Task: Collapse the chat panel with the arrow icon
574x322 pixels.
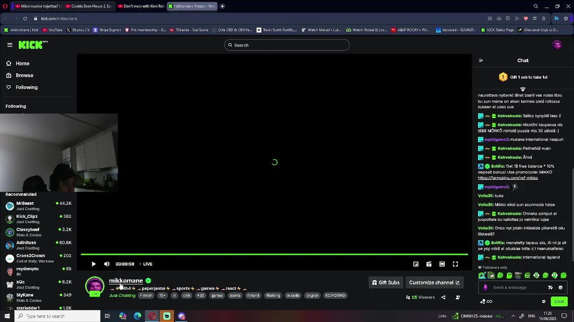Action: [x=481, y=60]
